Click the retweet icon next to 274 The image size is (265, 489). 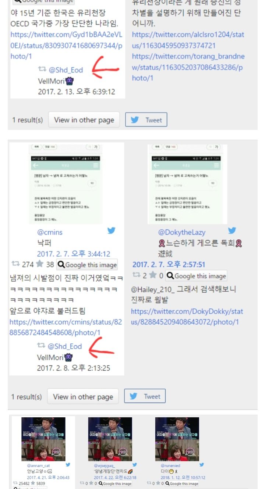(x=16, y=264)
